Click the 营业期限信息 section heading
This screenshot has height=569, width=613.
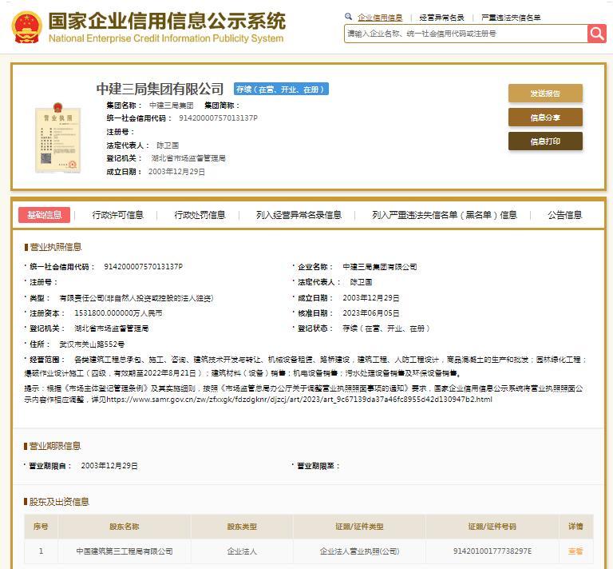click(x=55, y=446)
